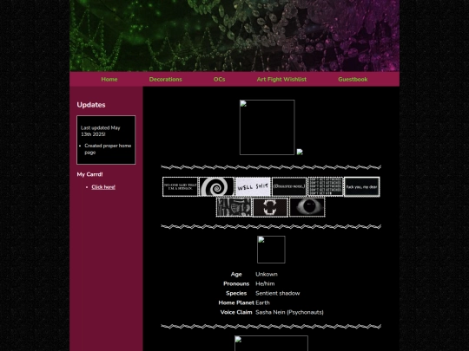Click the 'Disgusted noise' stamp
This screenshot has height=351, width=469.
(x=289, y=187)
